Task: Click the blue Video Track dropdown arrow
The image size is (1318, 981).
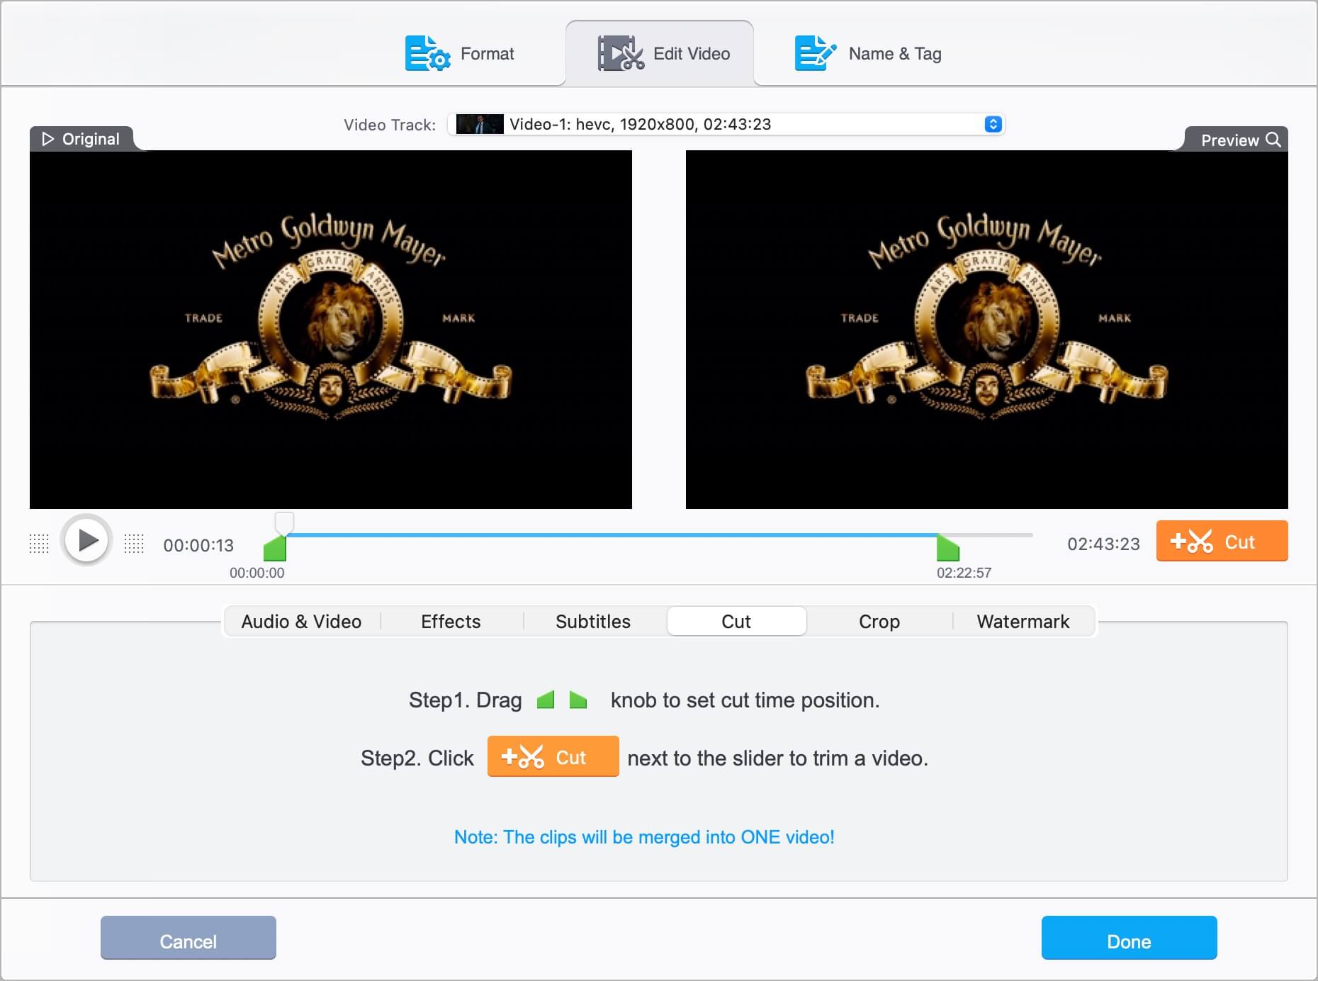Action: coord(993,125)
